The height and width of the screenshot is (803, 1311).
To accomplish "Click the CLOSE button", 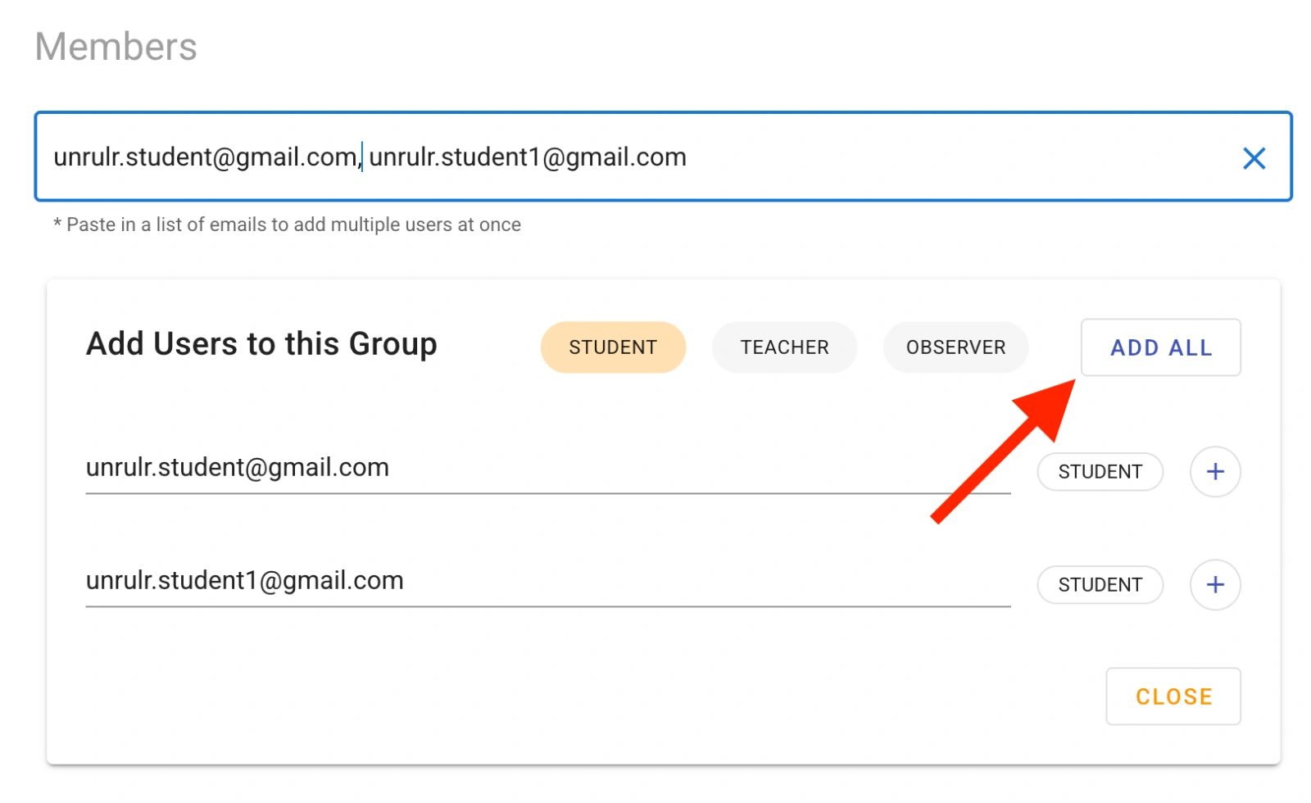I will coord(1173,696).
